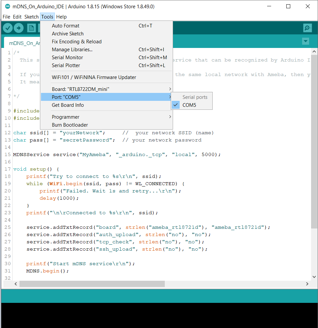
Task: Click the New sketch page icon
Action: [x=32, y=28]
